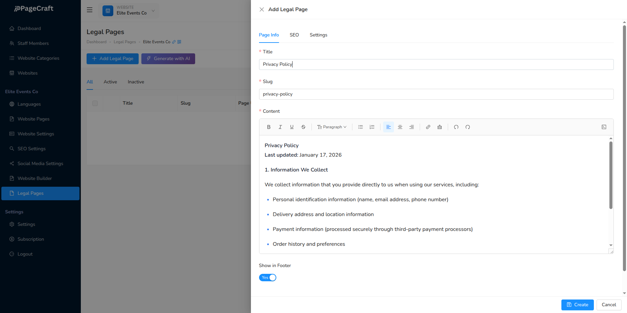The image size is (627, 313).
Task: Open the Settings tab in the drawer
Action: (x=318, y=35)
